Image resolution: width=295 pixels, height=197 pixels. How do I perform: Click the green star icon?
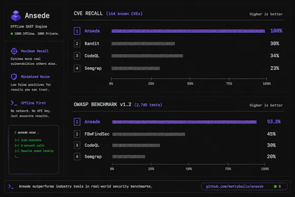275,186
